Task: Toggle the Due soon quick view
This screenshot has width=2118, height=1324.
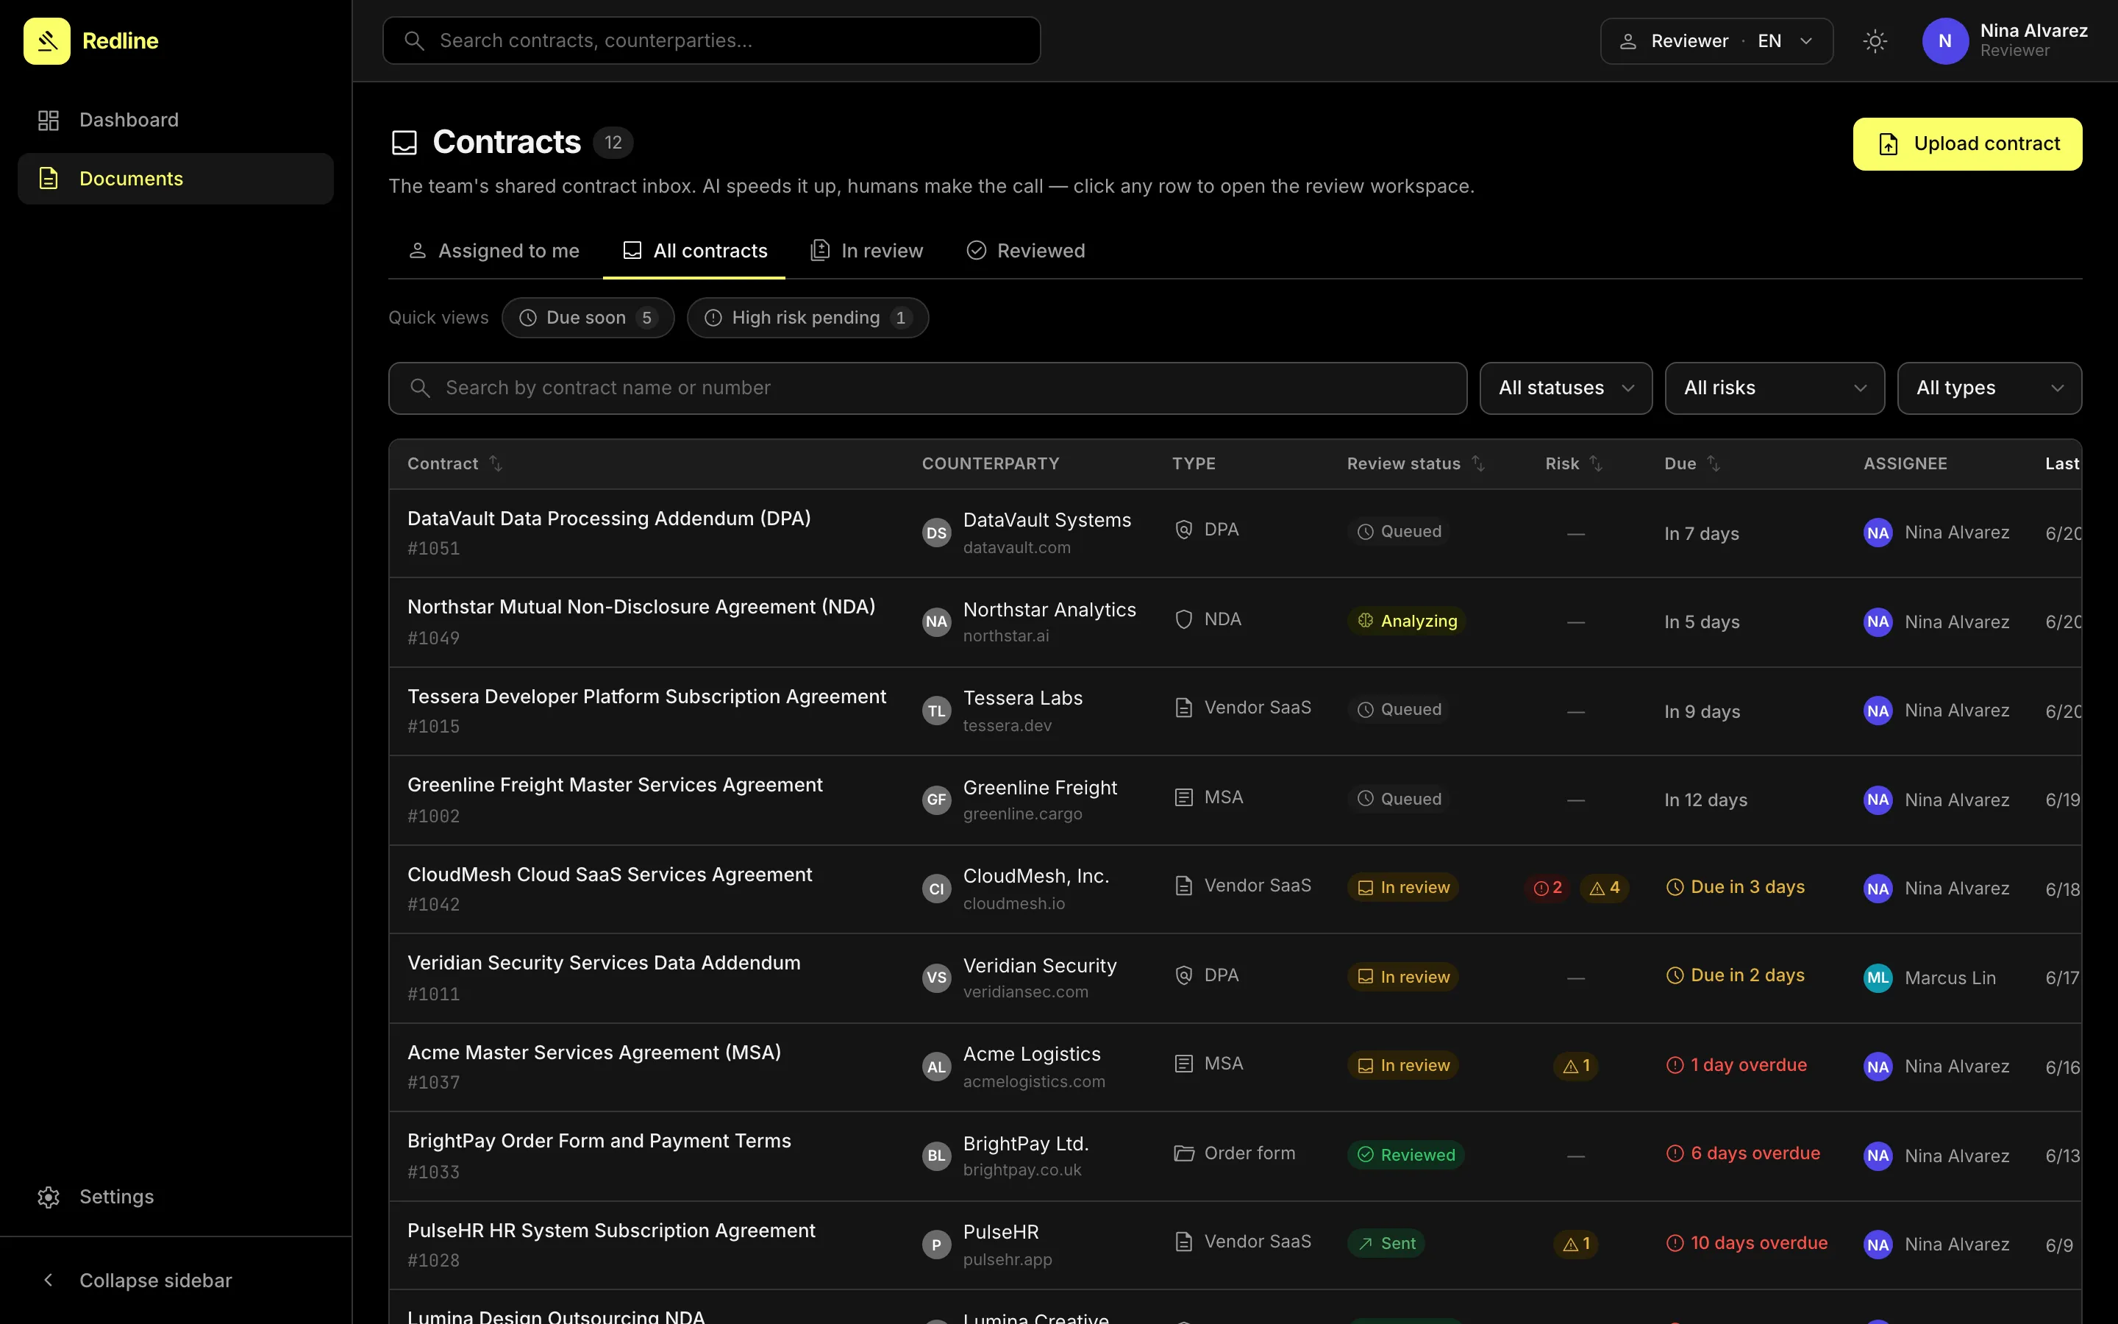Action: [x=588, y=318]
